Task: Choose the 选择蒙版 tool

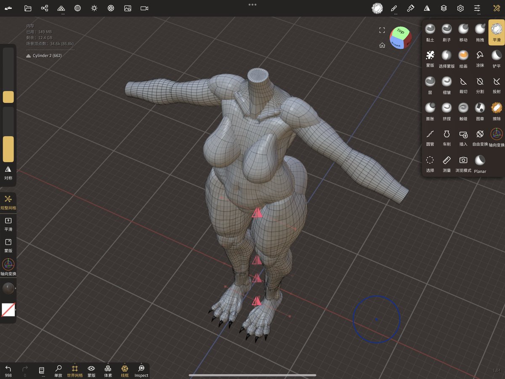Action: click(x=447, y=59)
